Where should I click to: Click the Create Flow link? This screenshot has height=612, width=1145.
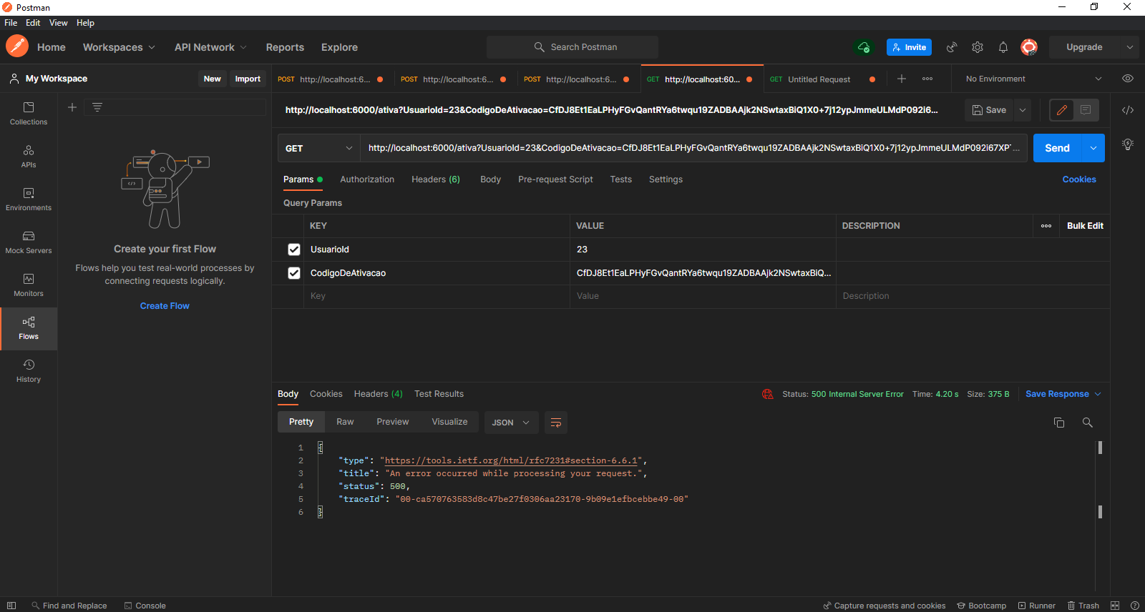165,306
